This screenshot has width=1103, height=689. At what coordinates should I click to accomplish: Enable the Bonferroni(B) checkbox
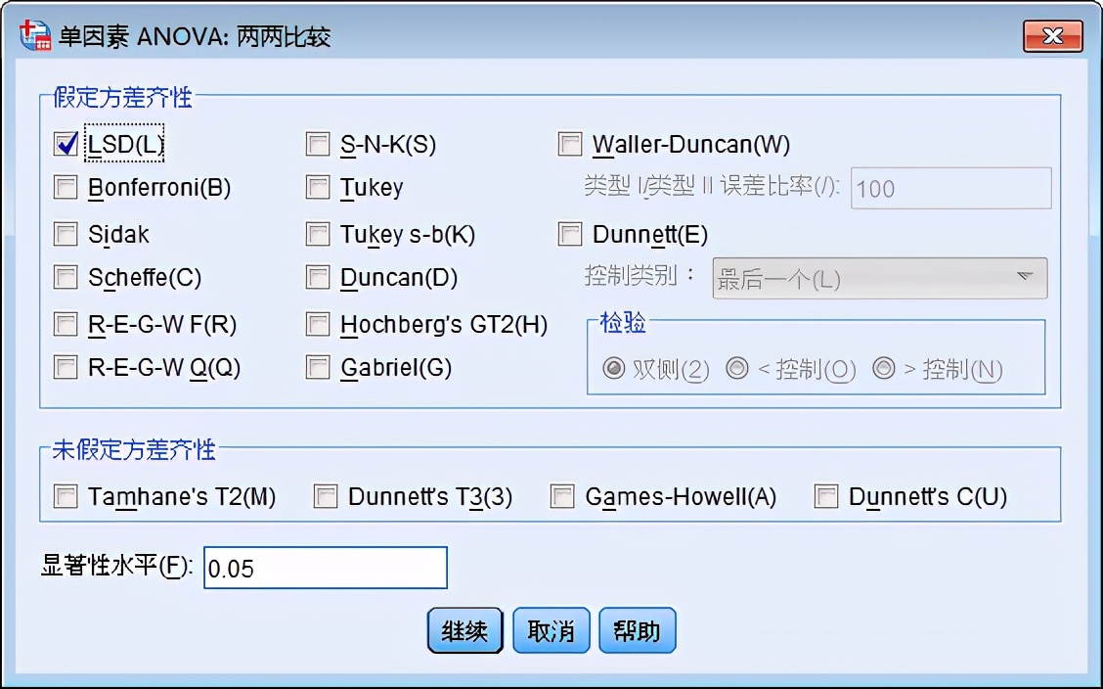click(x=66, y=188)
